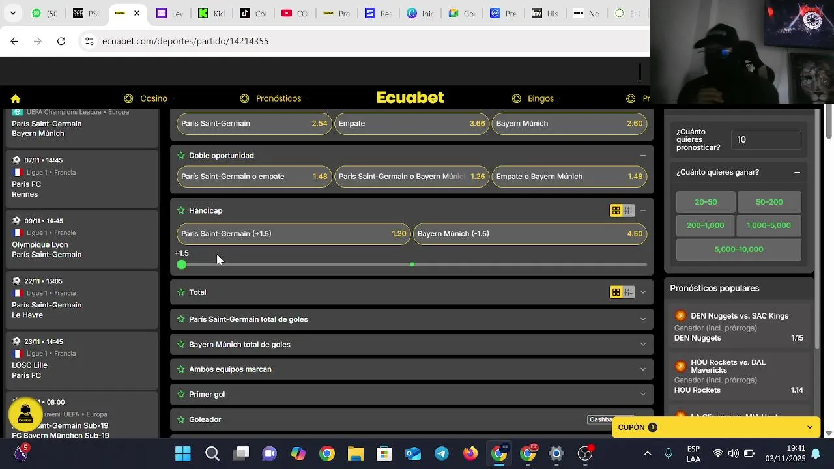View site information icon in address bar
The image size is (834, 469).
coord(89,41)
